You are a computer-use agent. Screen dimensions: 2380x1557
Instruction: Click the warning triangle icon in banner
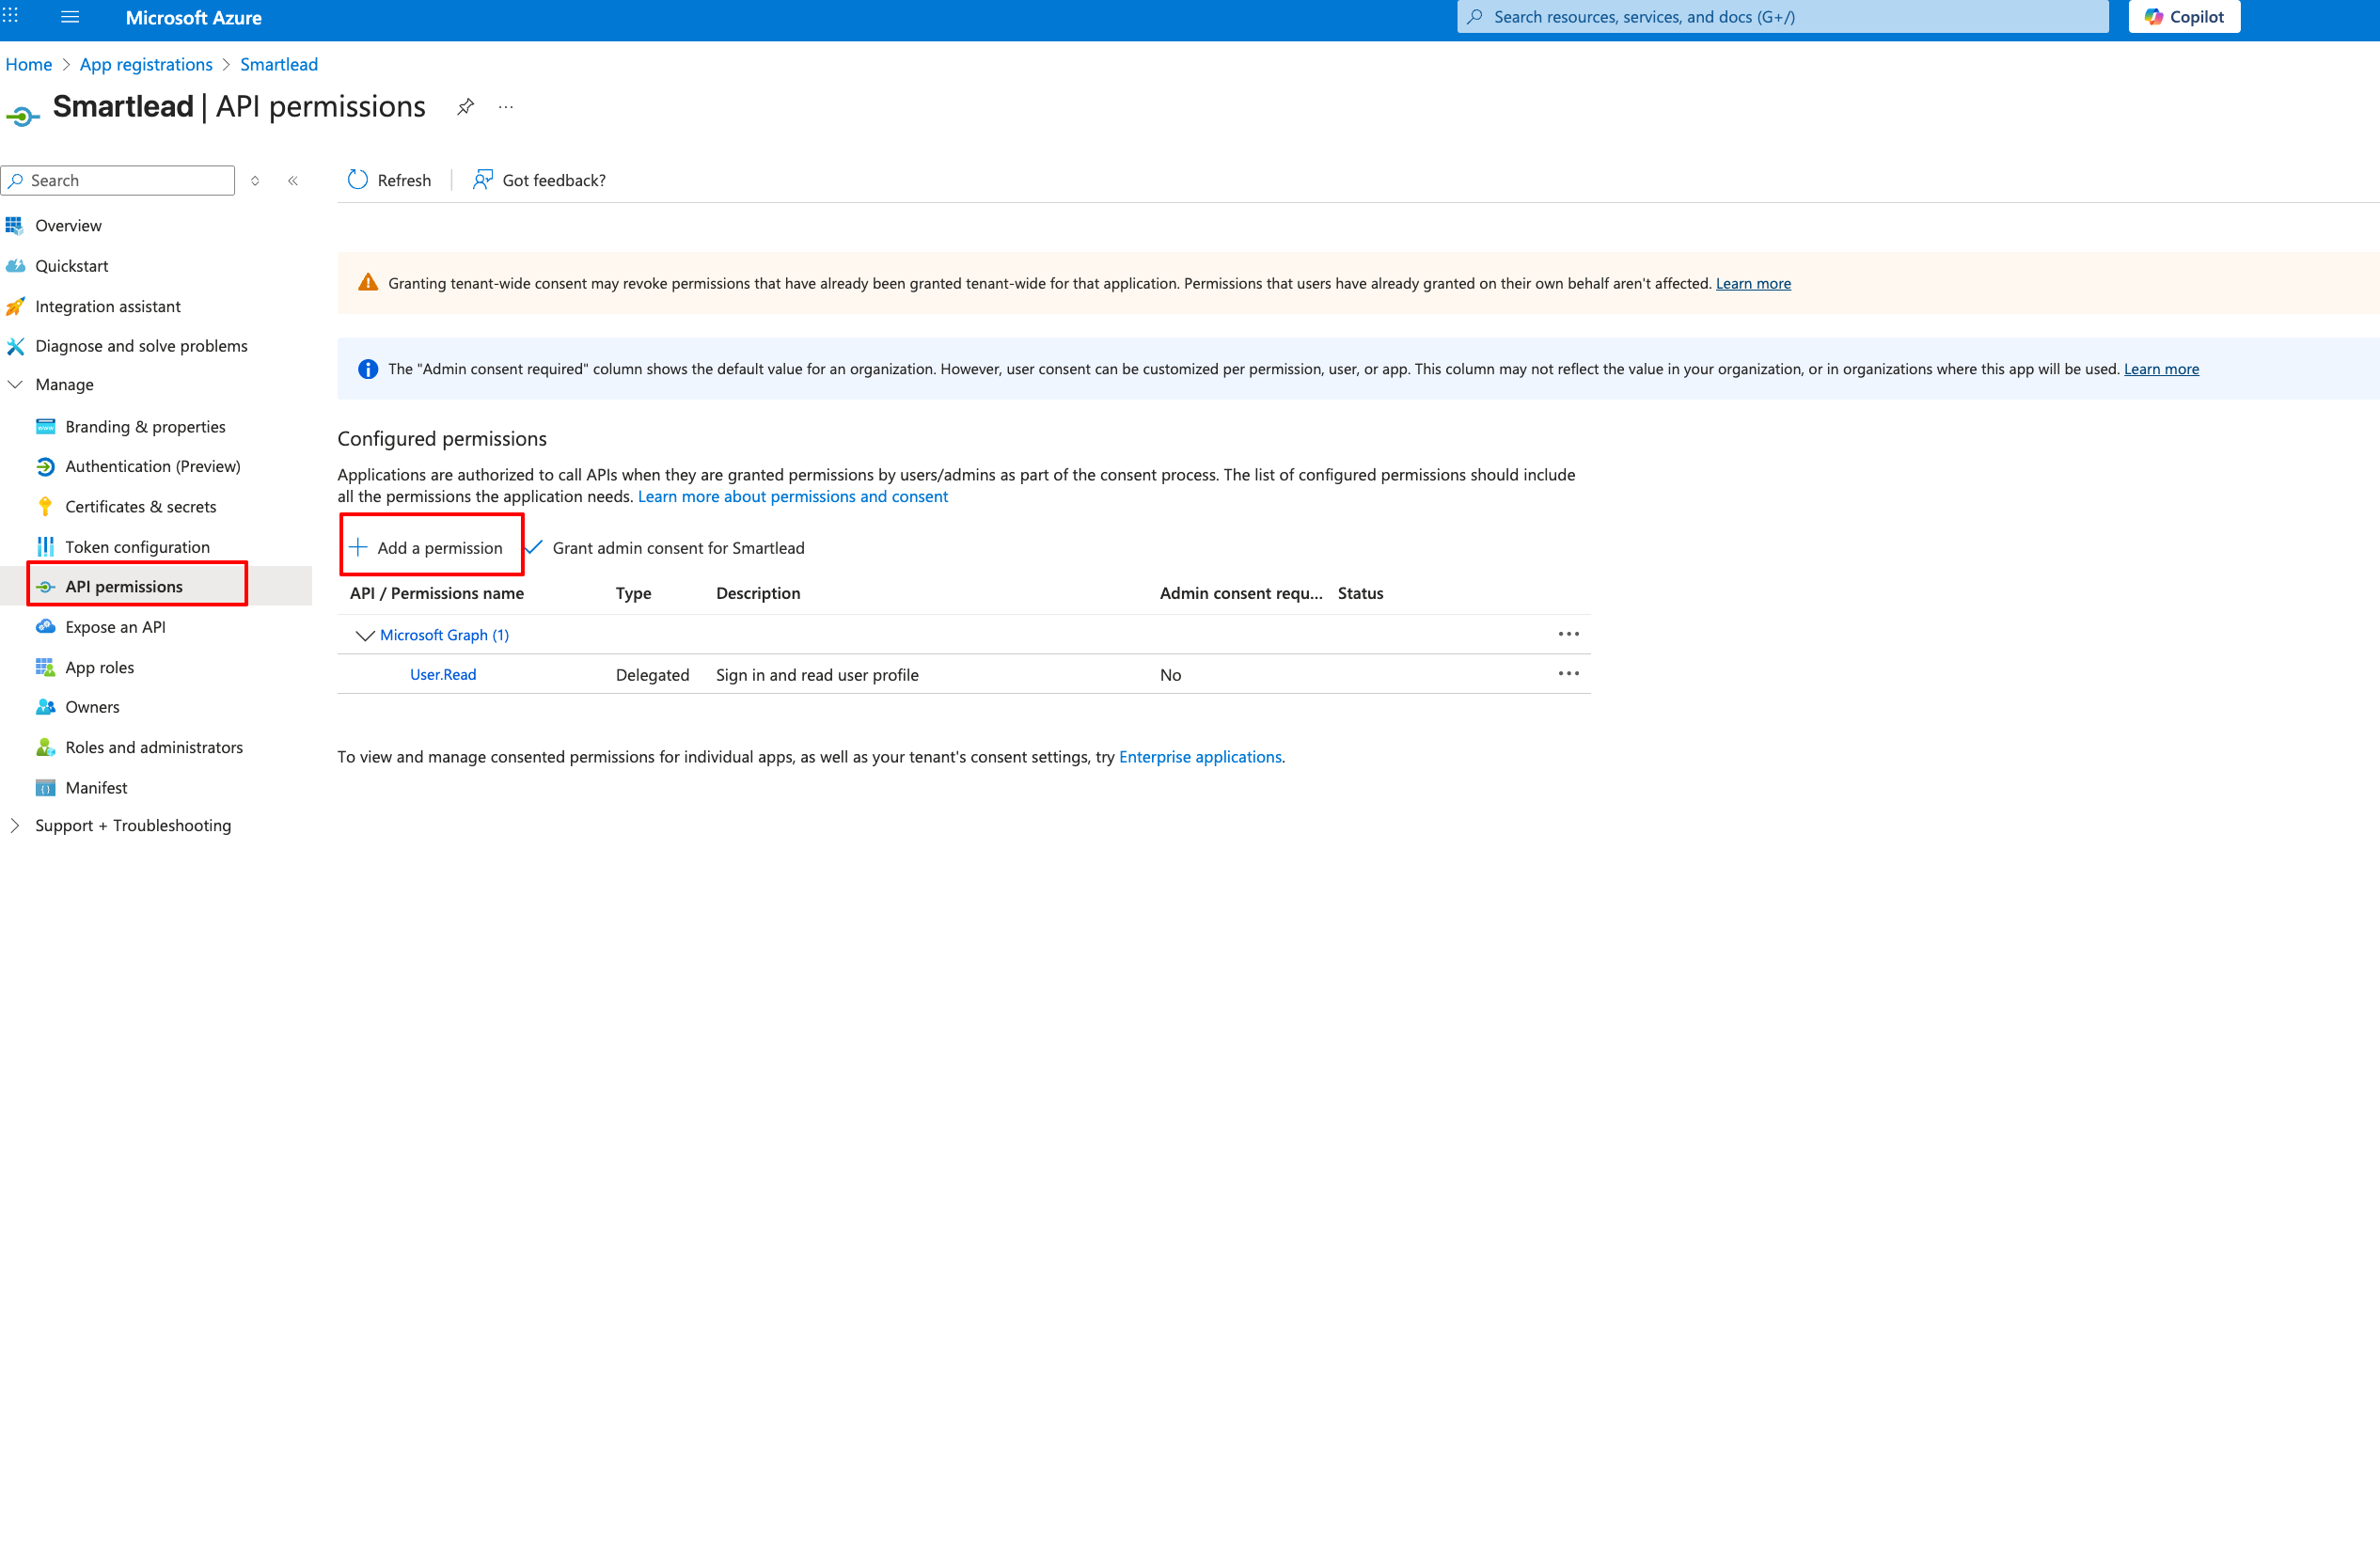click(368, 283)
